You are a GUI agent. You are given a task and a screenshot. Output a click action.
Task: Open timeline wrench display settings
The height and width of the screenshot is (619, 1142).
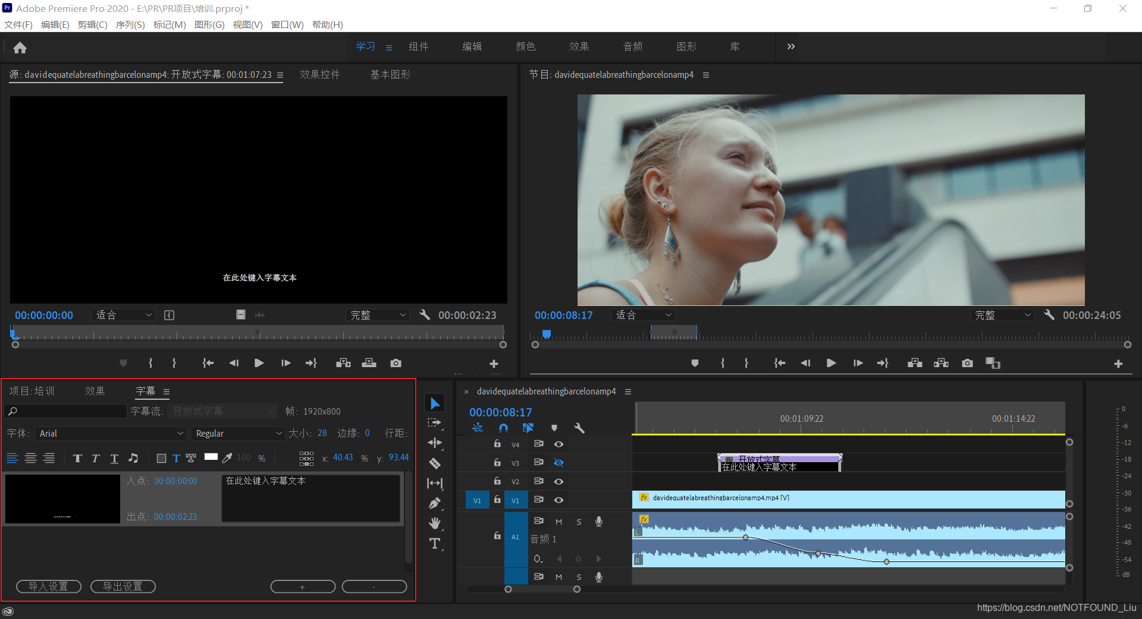(x=579, y=428)
